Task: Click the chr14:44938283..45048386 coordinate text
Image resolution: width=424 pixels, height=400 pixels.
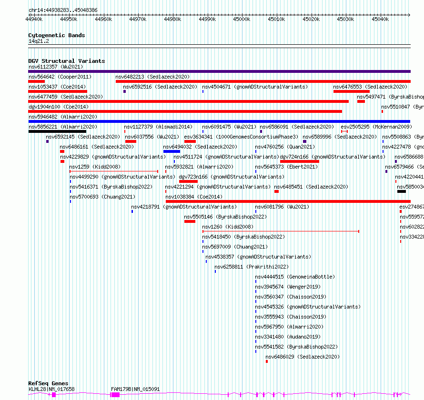Action: 63,10
